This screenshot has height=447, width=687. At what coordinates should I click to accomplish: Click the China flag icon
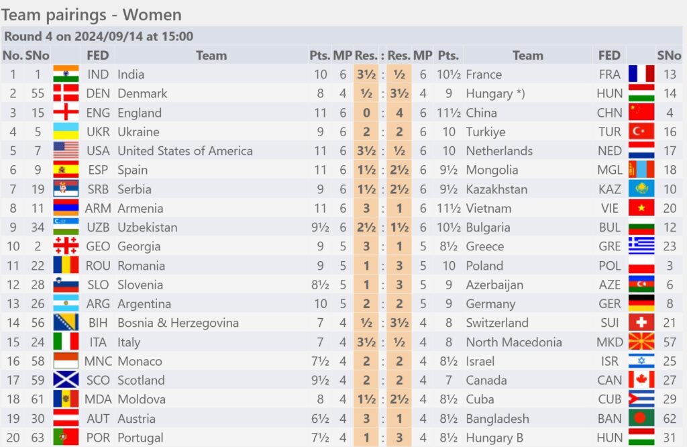[x=641, y=113]
